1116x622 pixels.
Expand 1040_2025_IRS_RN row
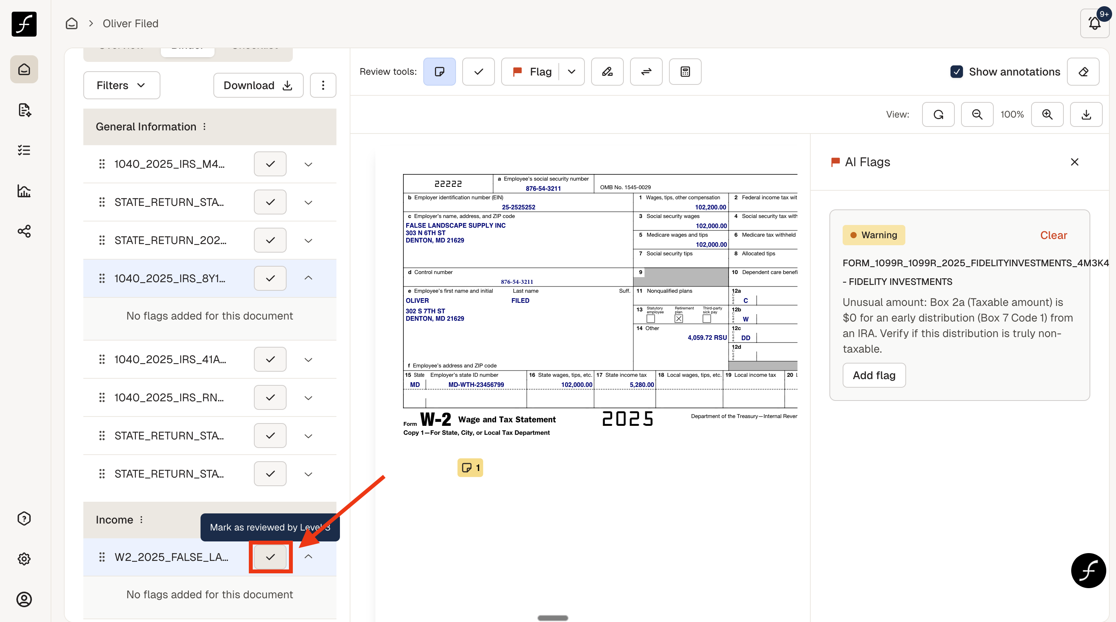pyautogui.click(x=308, y=398)
